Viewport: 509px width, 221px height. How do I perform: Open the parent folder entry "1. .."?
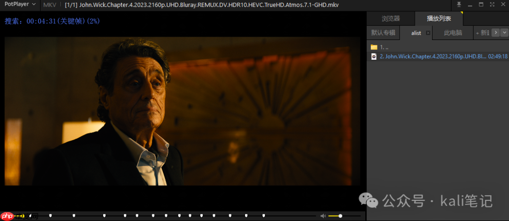[x=438, y=47]
